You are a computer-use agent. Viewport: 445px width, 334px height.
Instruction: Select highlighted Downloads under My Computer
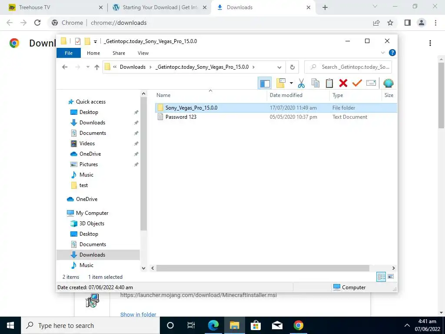pyautogui.click(x=92, y=255)
